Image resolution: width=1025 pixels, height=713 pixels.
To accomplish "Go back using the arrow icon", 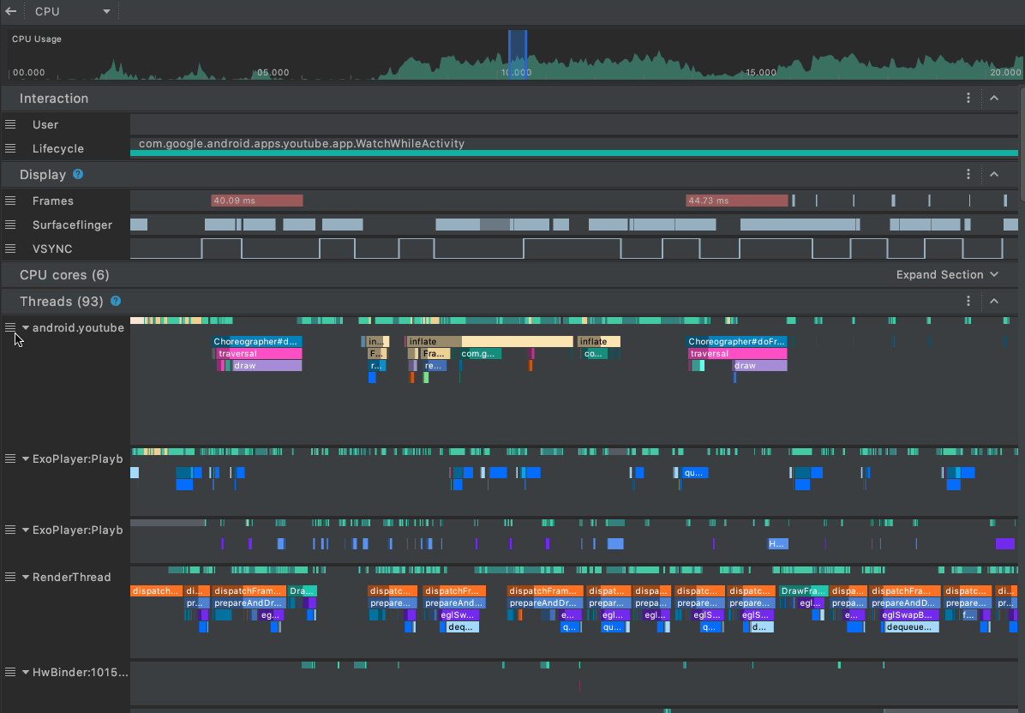I will coord(10,11).
